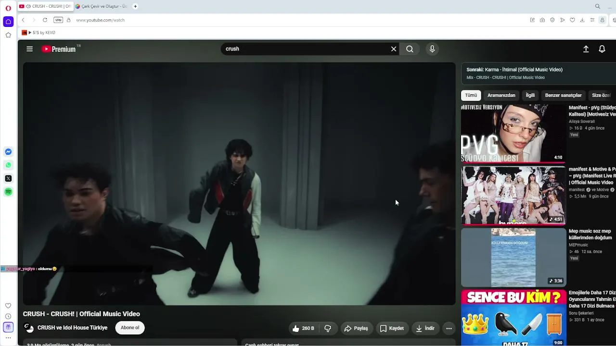Select the İlgili filter chip
Image resolution: width=616 pixels, height=346 pixels.
click(x=530, y=95)
